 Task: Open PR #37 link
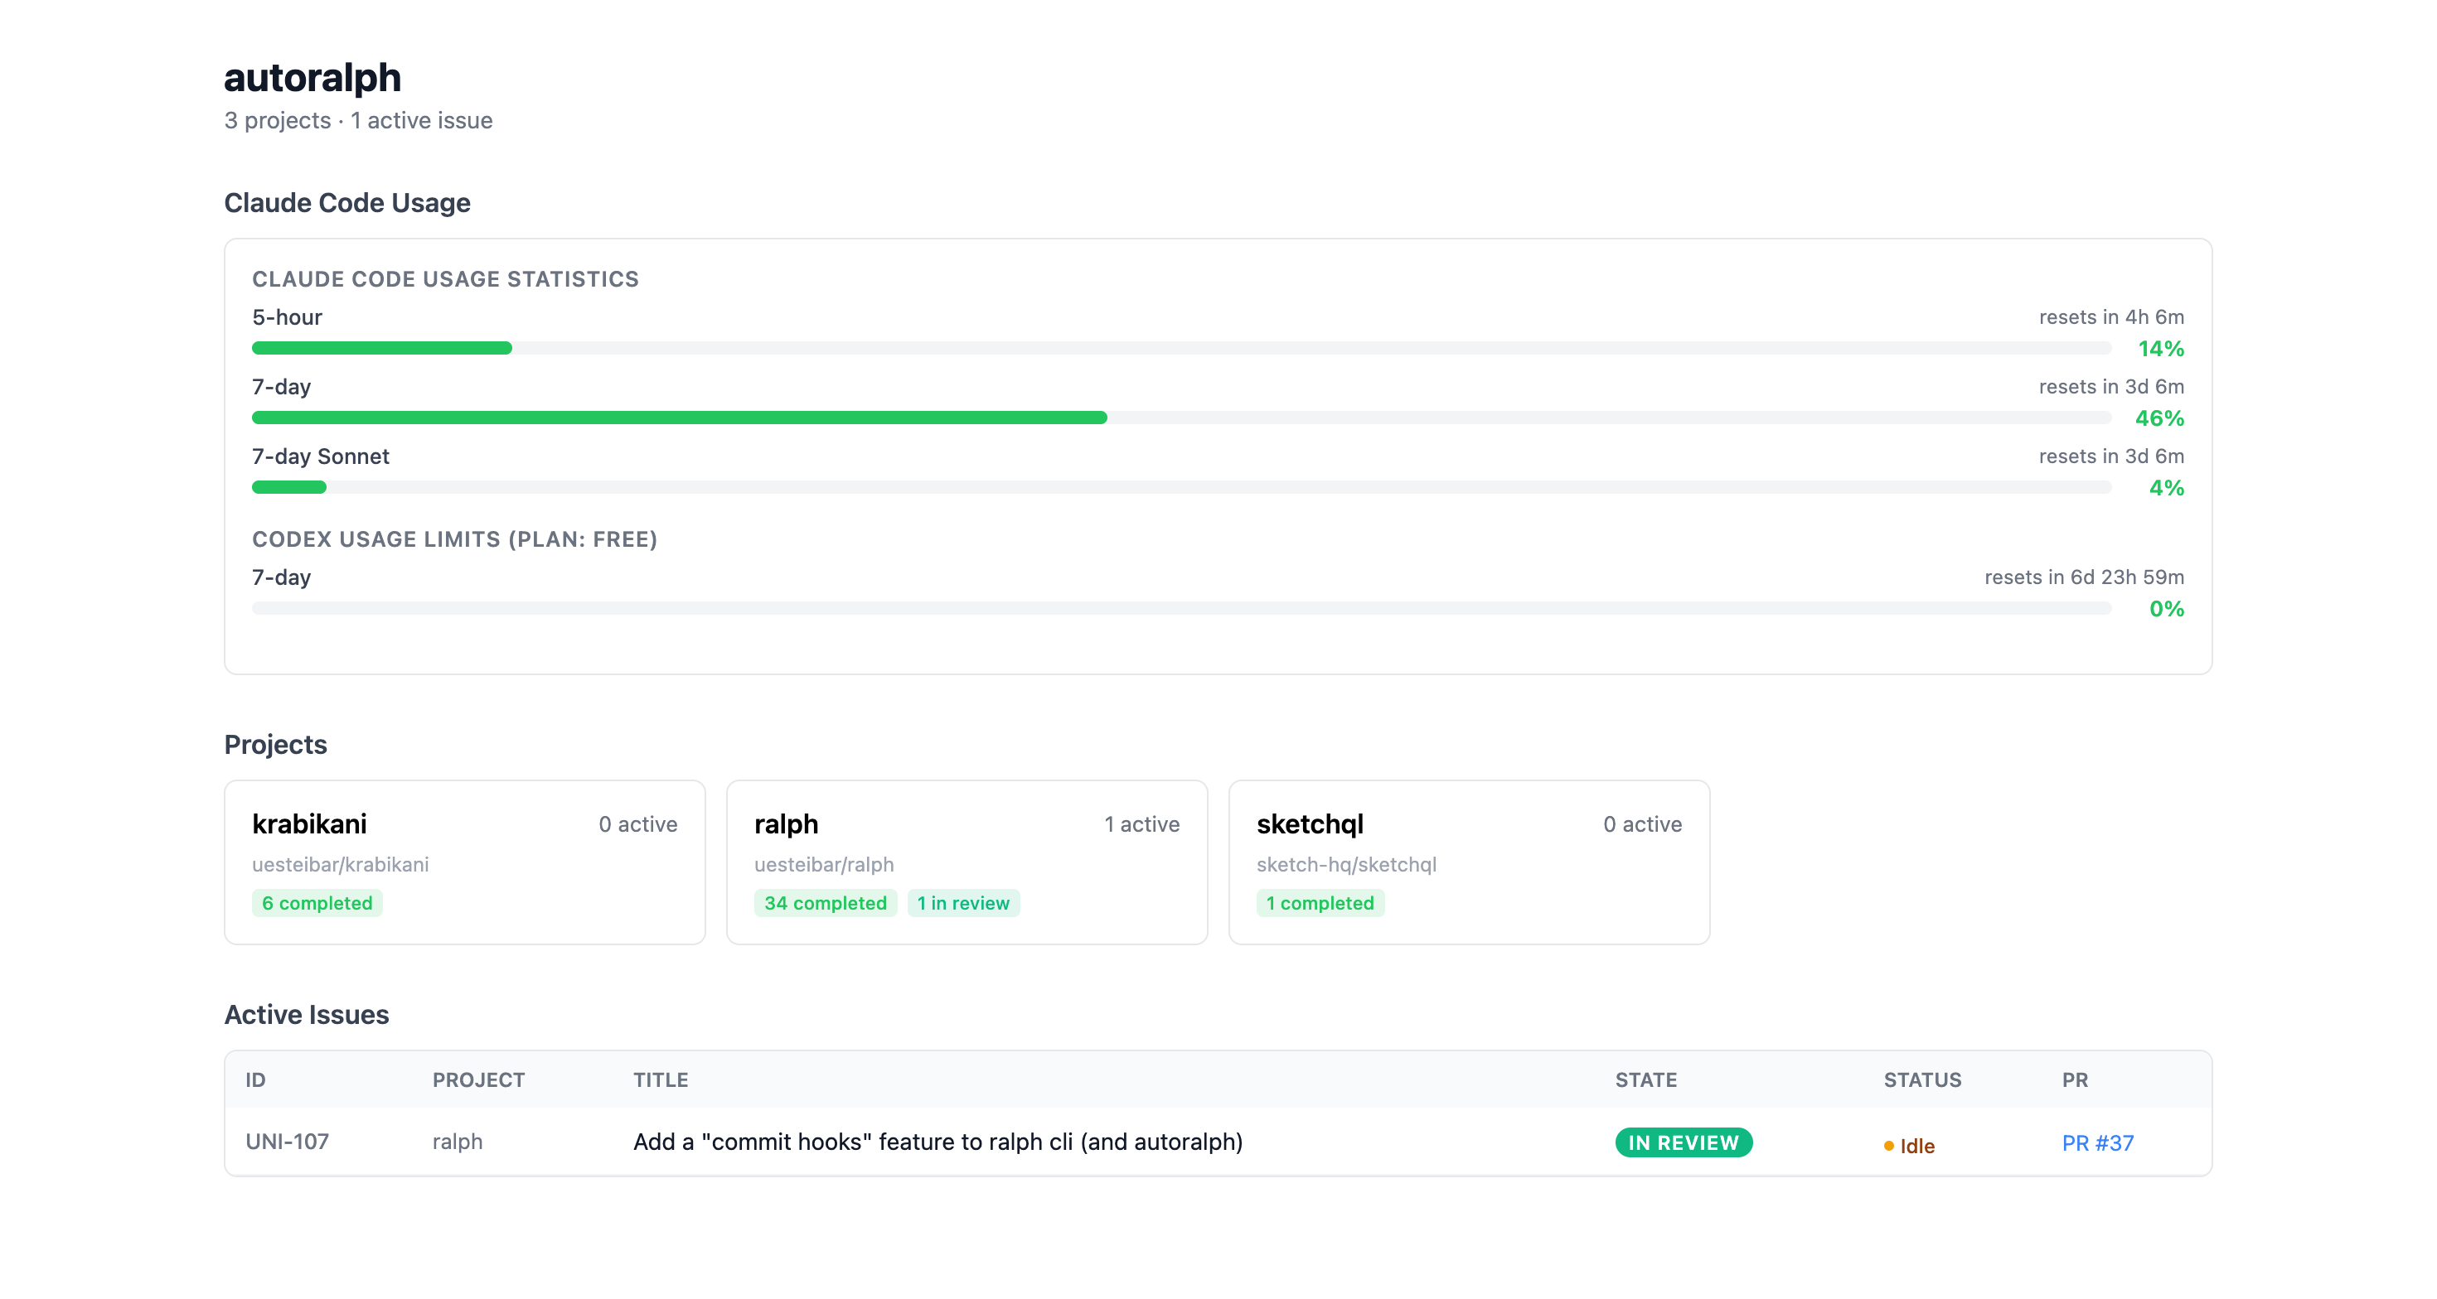[x=2096, y=1142]
